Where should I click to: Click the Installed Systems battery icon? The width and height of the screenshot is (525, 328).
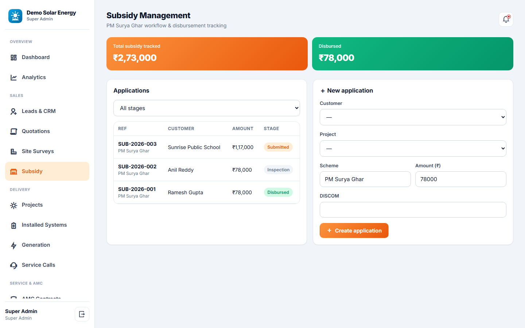pos(13,225)
